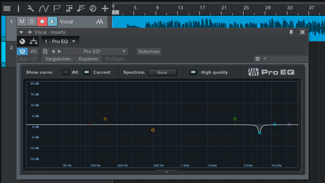Add a new track with plus icon

tap(105, 9)
